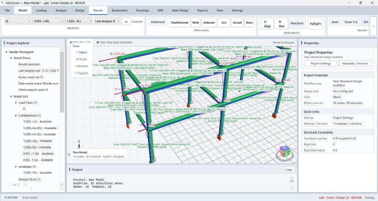This screenshot has height=201, width=378.
Task: Click the Project Settings button
Action: click(321, 63)
